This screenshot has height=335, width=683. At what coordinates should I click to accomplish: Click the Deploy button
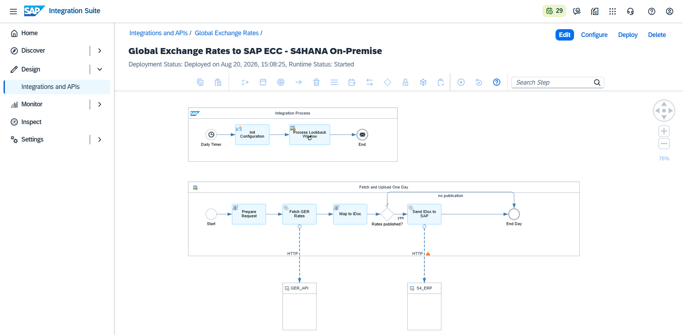(x=627, y=35)
